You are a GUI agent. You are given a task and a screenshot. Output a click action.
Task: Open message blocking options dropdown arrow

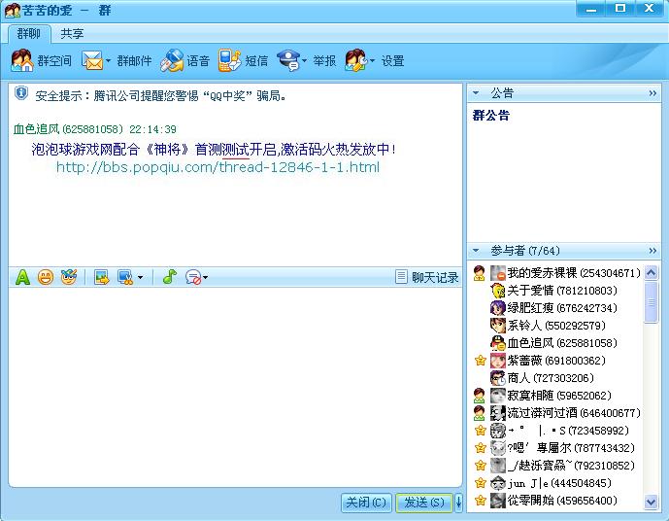[206, 278]
